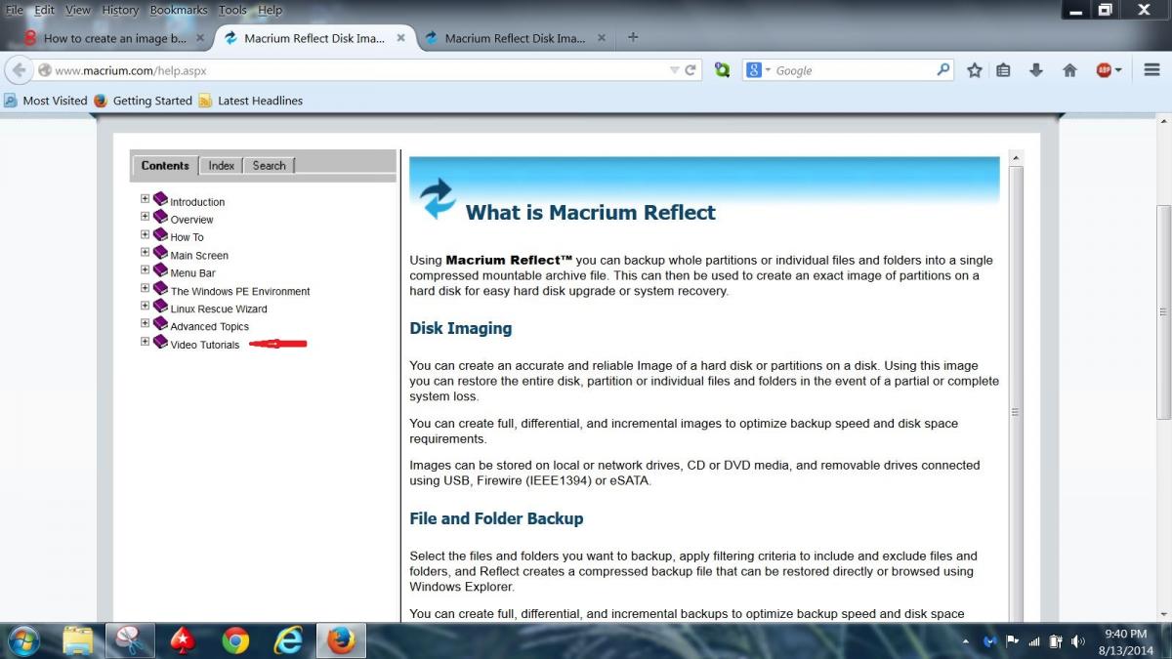Viewport: 1172px width, 659px height.
Task: Expand the Linux Rescue Wizard node
Action: [x=145, y=306]
